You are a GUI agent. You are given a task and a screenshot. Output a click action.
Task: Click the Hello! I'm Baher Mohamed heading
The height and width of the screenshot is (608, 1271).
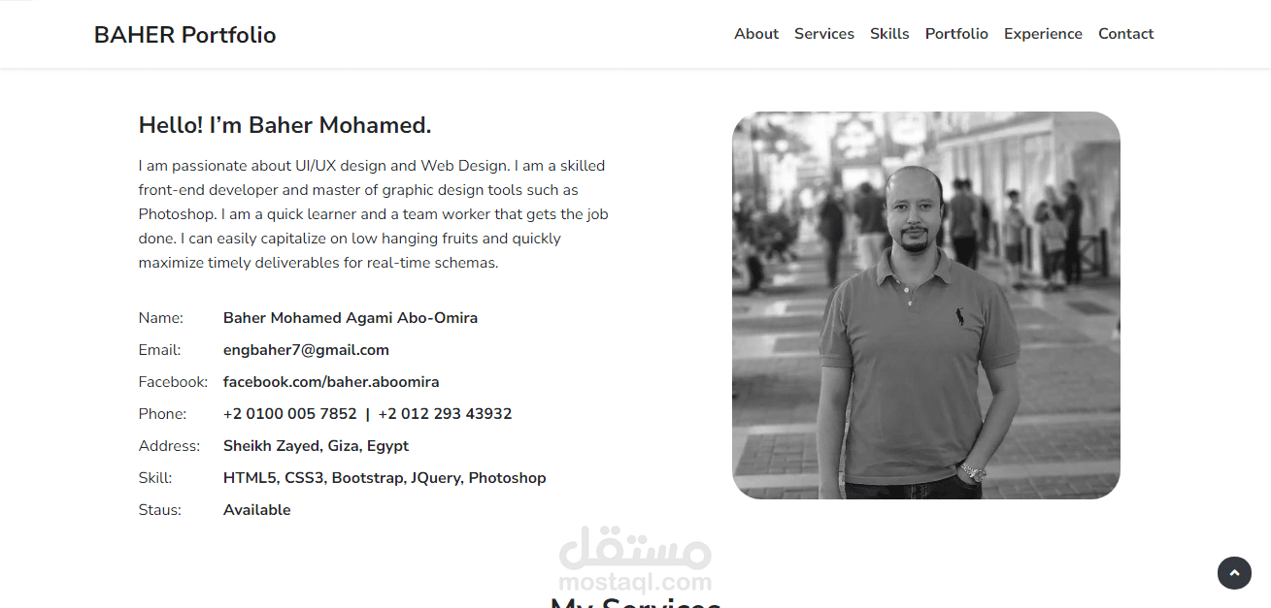point(284,125)
